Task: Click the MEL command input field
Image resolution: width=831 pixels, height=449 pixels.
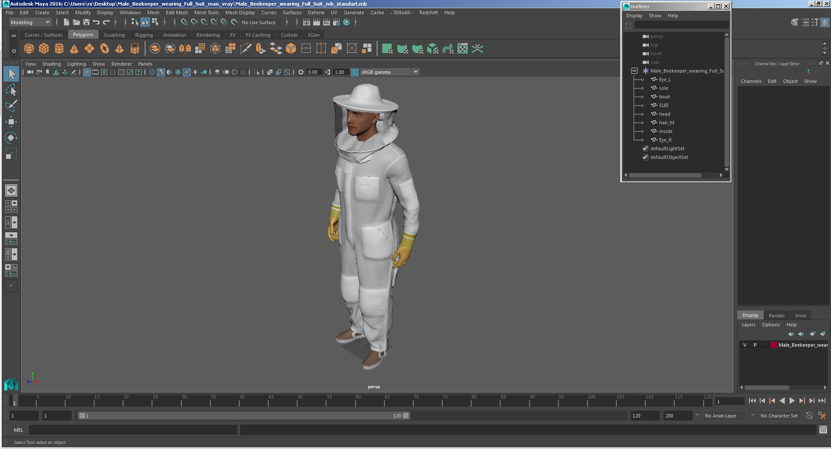Action: 133,430
